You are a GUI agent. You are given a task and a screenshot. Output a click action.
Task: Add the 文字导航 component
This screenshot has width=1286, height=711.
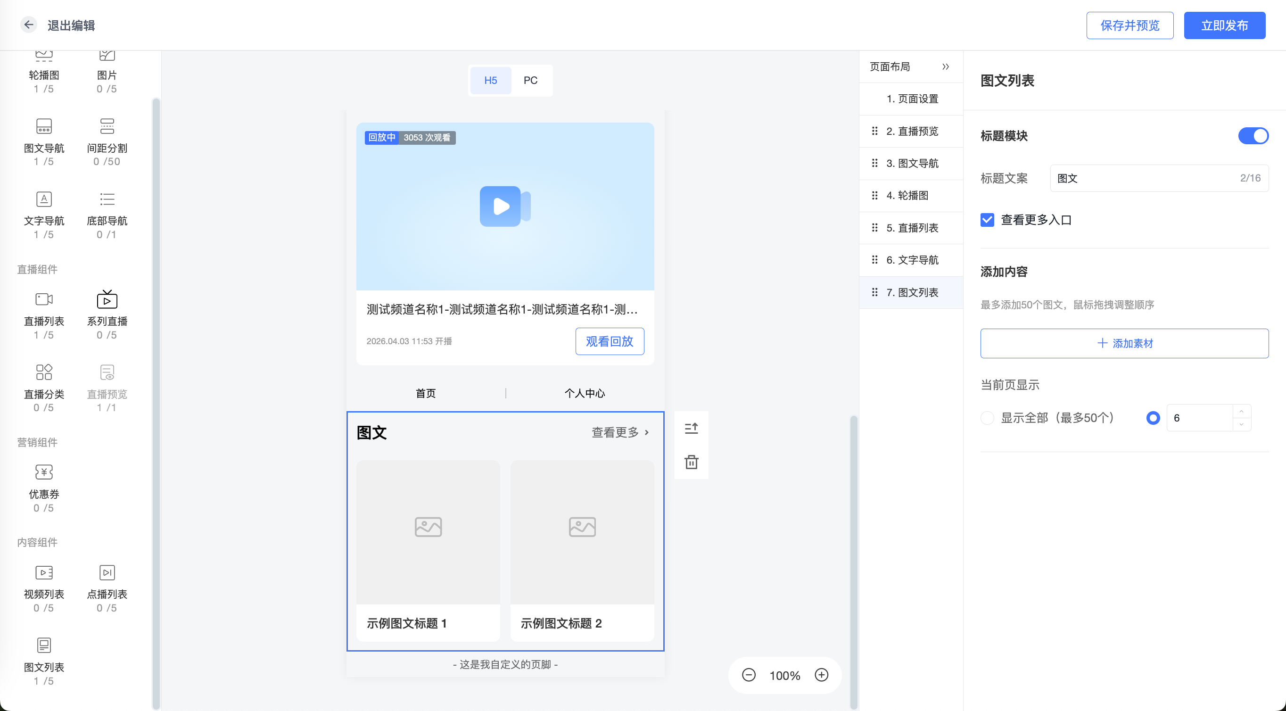click(x=44, y=214)
